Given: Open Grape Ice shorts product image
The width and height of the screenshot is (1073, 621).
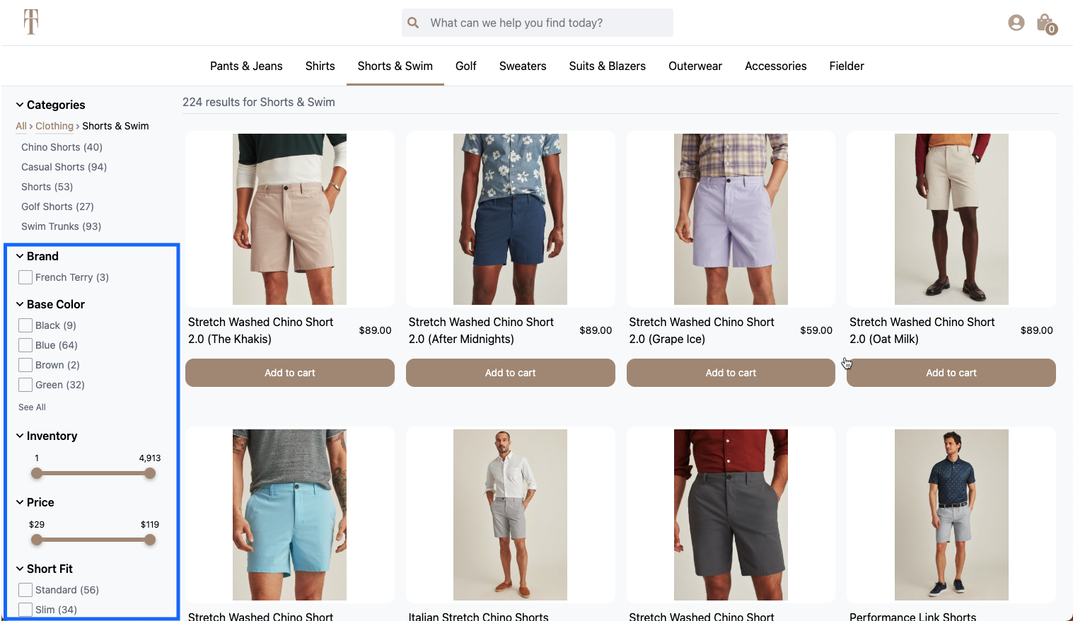Looking at the screenshot, I should (x=731, y=219).
